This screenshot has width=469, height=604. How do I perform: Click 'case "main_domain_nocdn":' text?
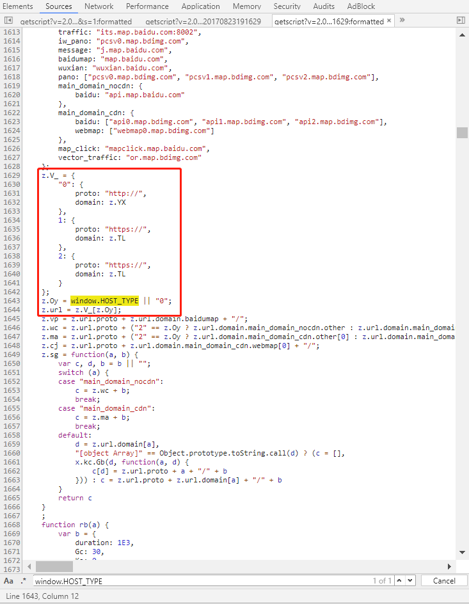click(x=111, y=381)
